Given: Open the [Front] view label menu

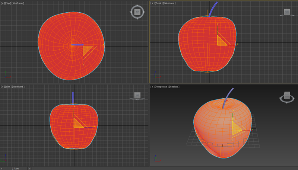Looking at the screenshot, I should (x=159, y=3).
